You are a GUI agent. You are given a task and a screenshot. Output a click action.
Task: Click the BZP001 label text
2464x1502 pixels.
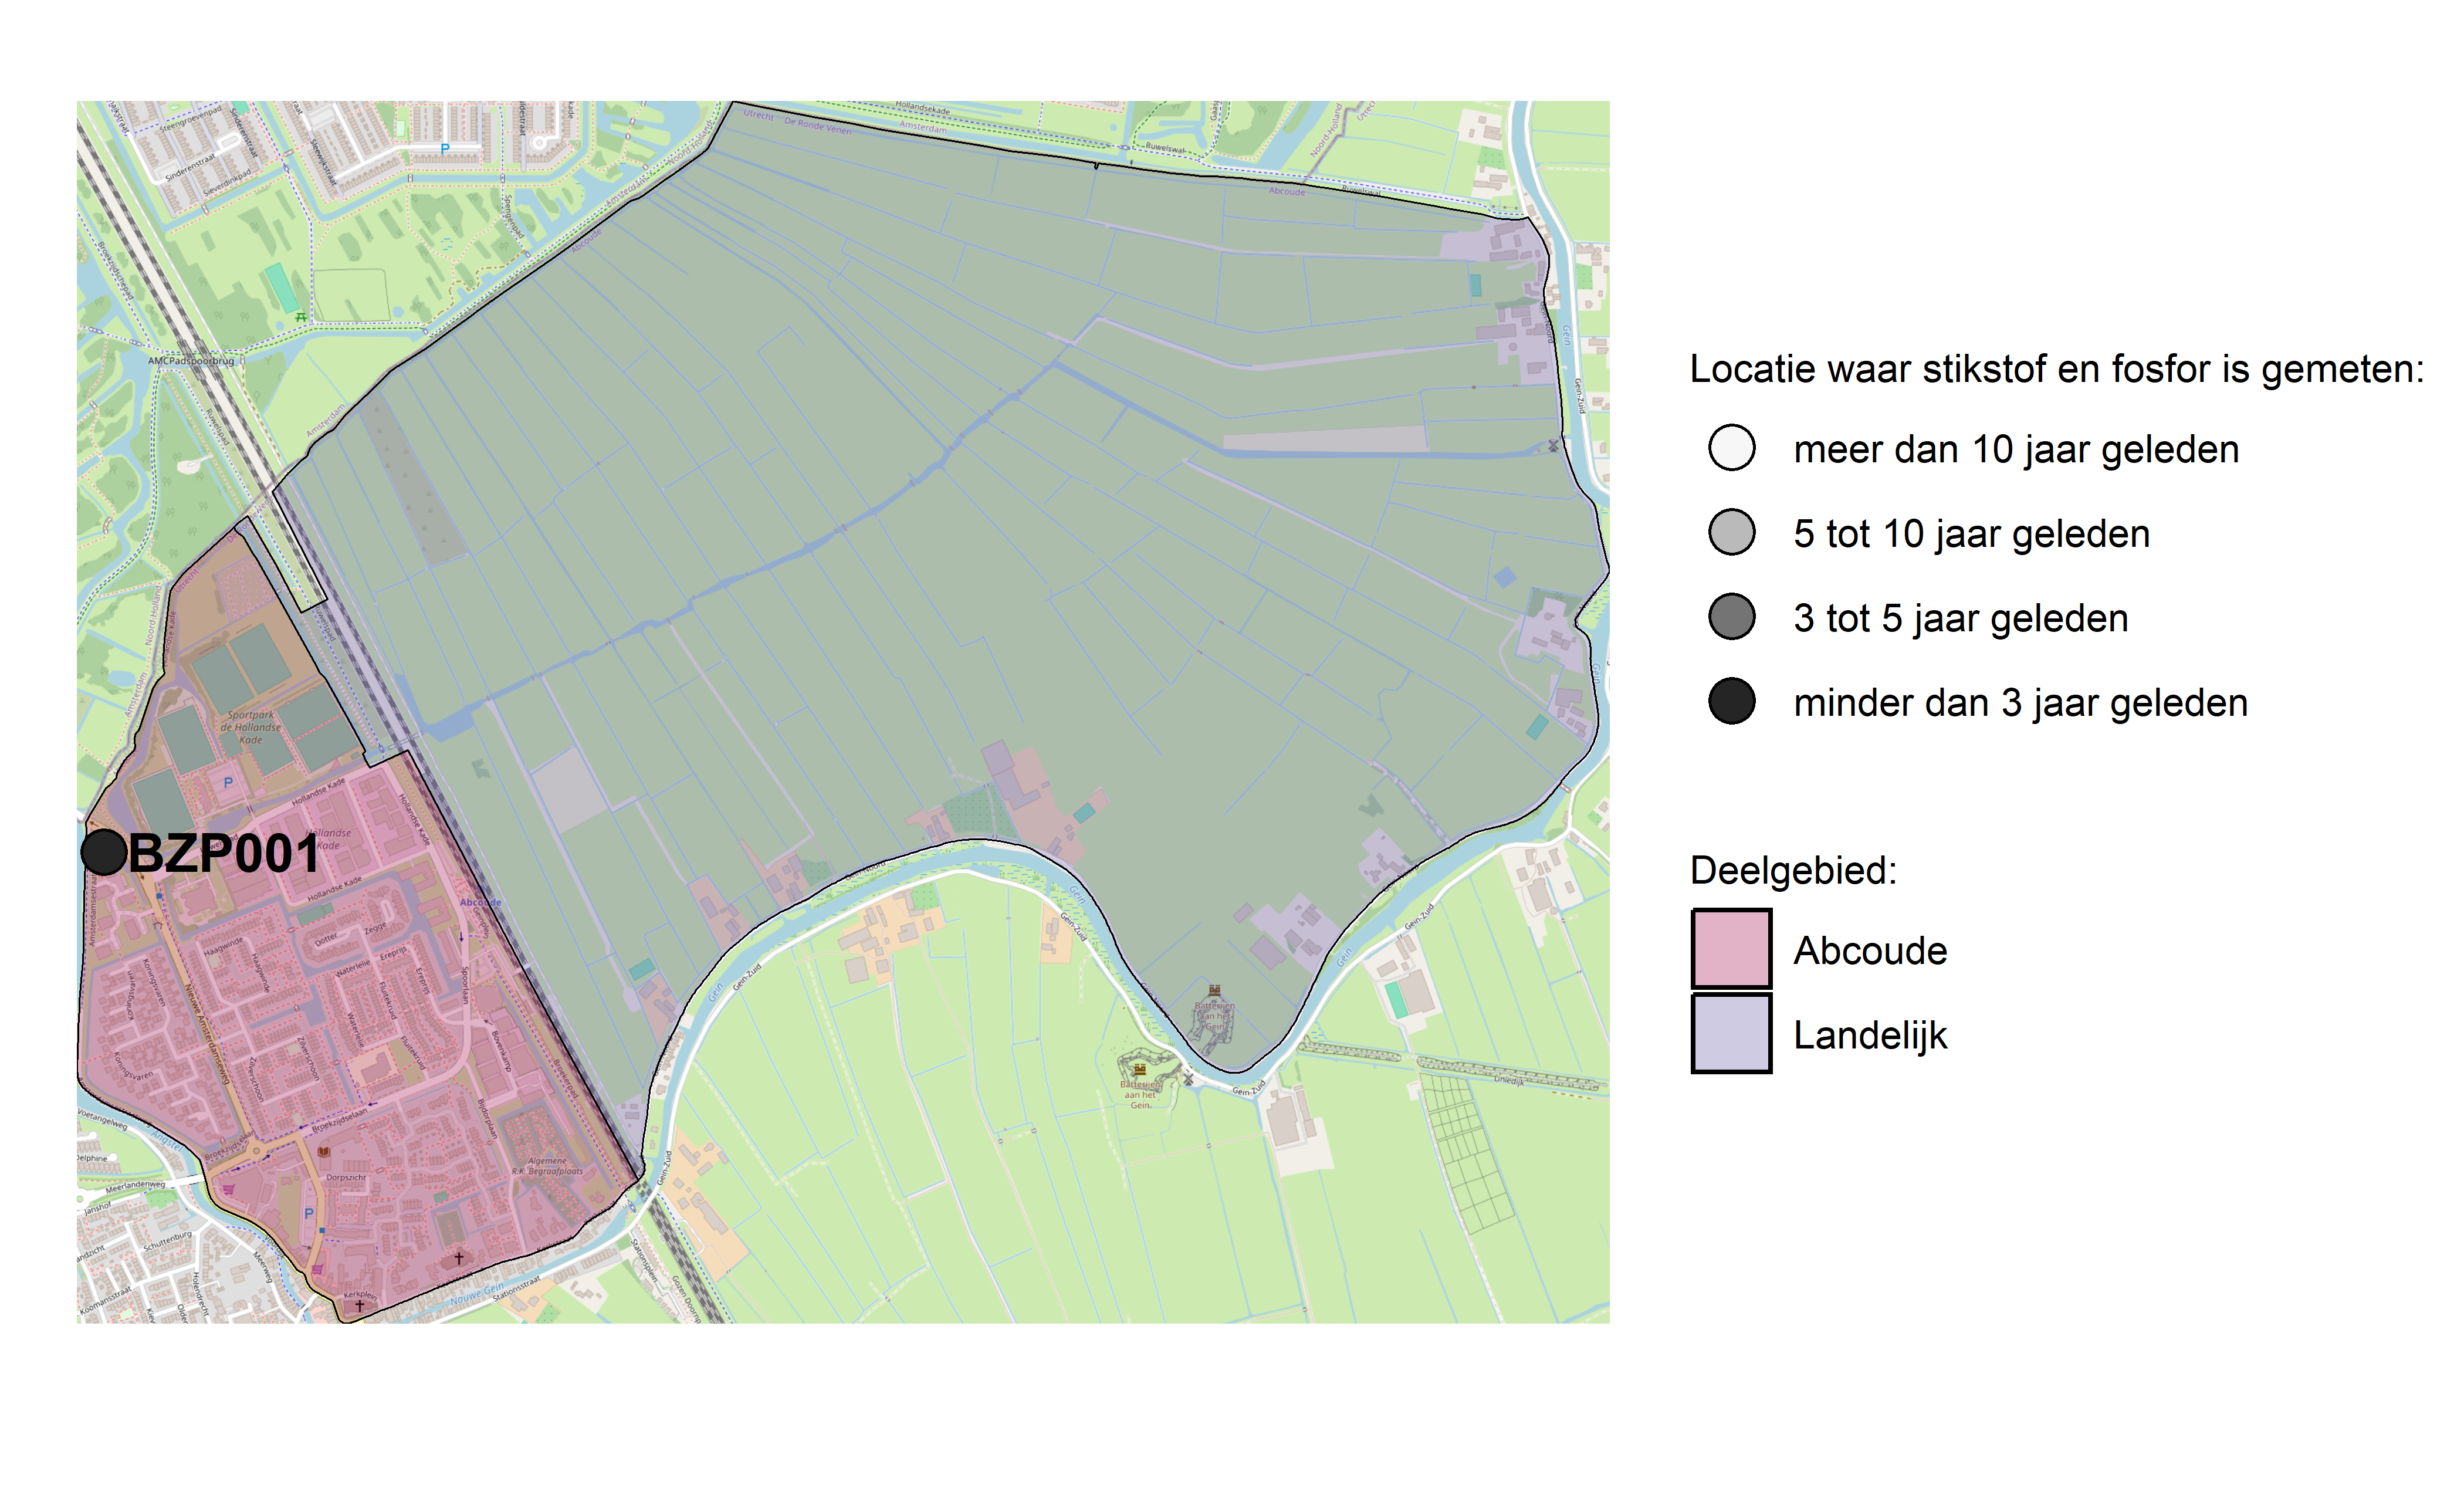pos(225,854)
